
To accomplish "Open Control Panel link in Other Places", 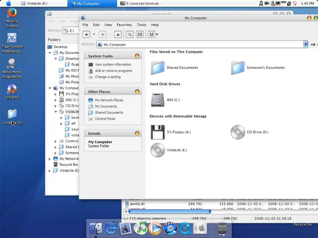I will pyautogui.click(x=105, y=119).
